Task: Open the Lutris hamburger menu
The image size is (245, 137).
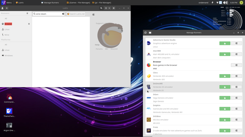Action: (114, 8)
